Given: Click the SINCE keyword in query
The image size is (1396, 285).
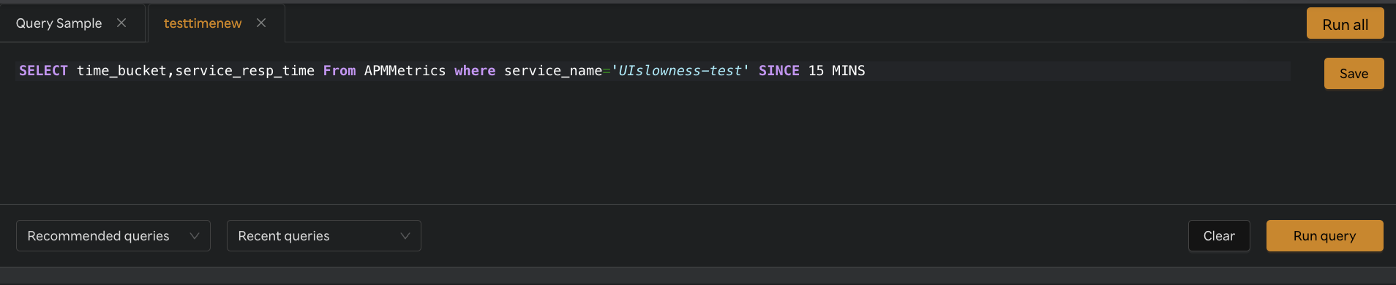Looking at the screenshot, I should point(778,71).
